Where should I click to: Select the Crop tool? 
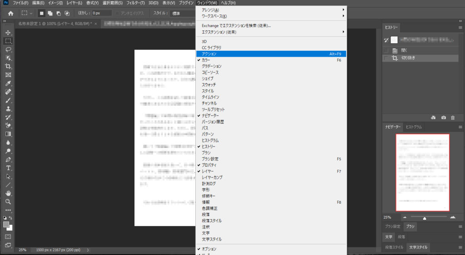click(8, 66)
